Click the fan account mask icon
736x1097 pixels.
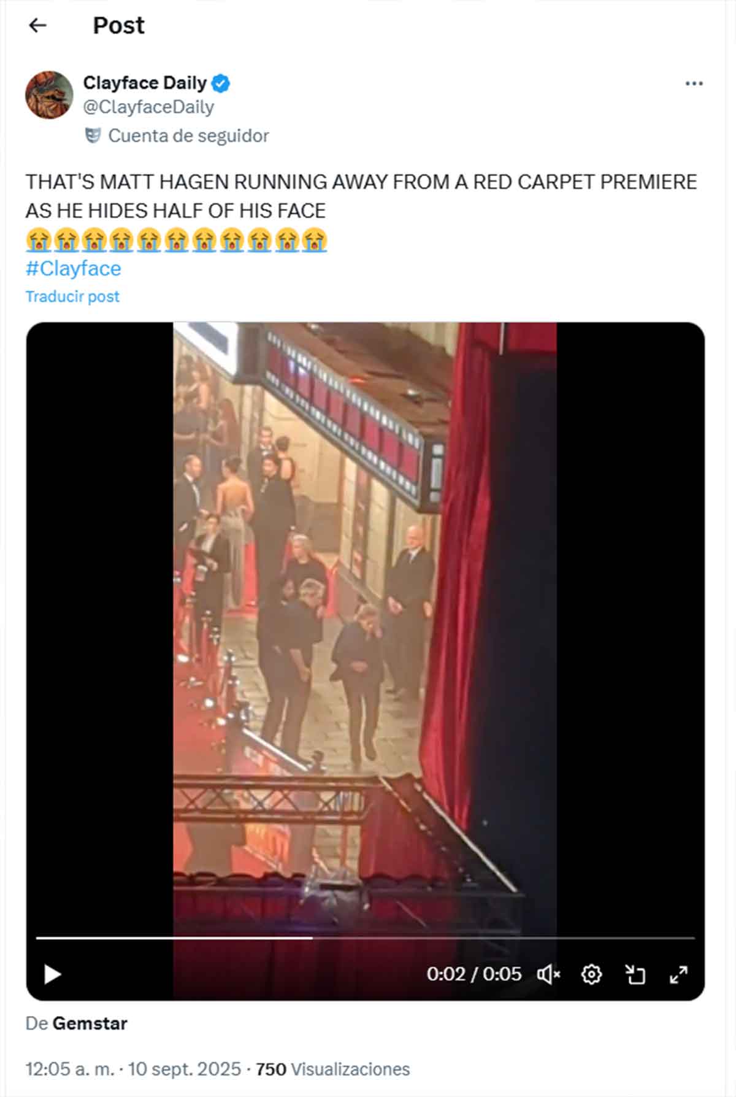[93, 135]
